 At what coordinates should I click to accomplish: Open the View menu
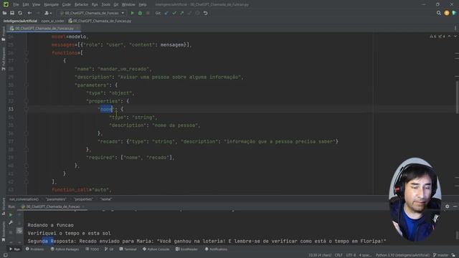pyautogui.click(x=36, y=5)
